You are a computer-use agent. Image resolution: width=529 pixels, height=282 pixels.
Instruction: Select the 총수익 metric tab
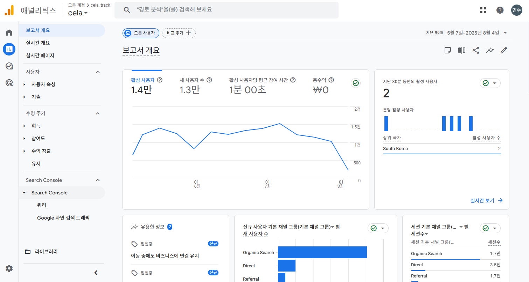click(323, 86)
